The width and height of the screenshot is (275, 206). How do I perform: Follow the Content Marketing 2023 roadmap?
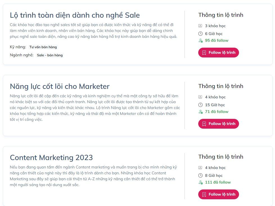coord(218,195)
